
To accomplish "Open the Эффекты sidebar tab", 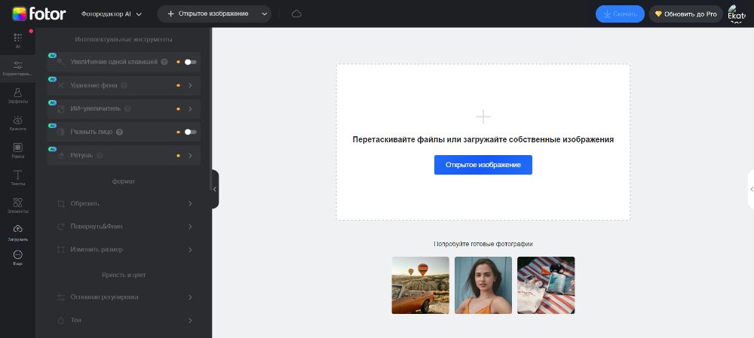I will (x=18, y=96).
